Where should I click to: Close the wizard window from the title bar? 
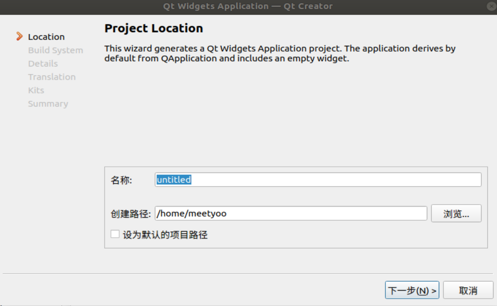coord(492,6)
